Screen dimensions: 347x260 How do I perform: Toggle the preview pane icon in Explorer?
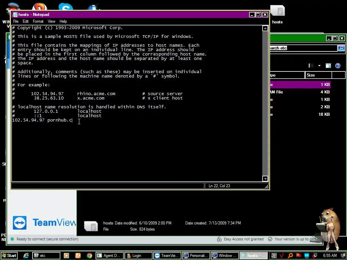click(328, 66)
